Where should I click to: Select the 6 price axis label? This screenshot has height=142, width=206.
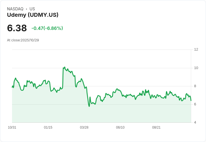coord(195,104)
